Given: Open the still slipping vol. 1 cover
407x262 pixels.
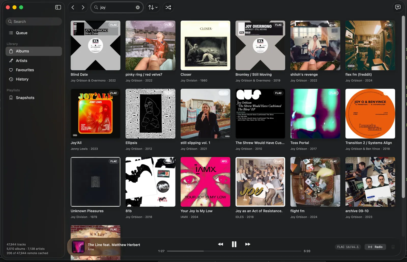Looking at the screenshot, I should click(x=205, y=114).
